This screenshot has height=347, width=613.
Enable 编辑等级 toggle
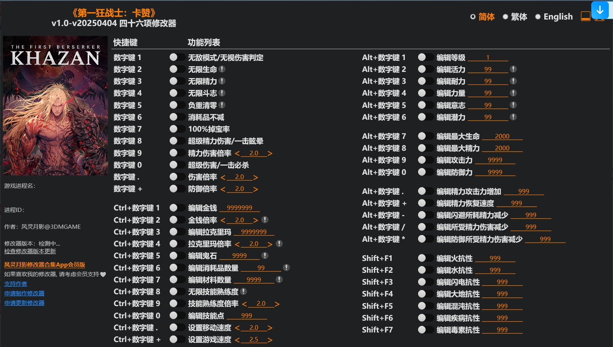[425, 57]
